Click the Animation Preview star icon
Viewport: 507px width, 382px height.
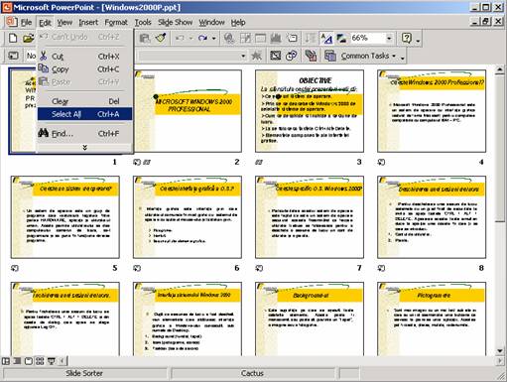tap(256, 56)
